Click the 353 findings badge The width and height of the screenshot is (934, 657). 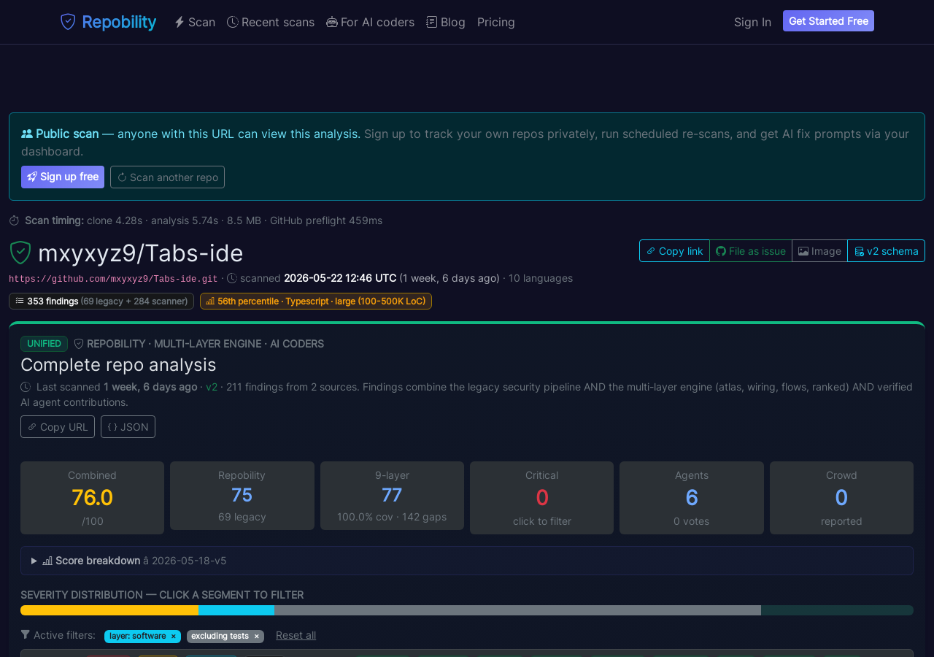pyautogui.click(x=101, y=301)
